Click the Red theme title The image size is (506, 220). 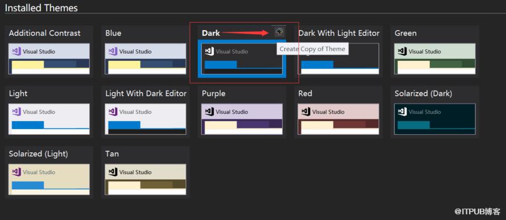click(305, 94)
